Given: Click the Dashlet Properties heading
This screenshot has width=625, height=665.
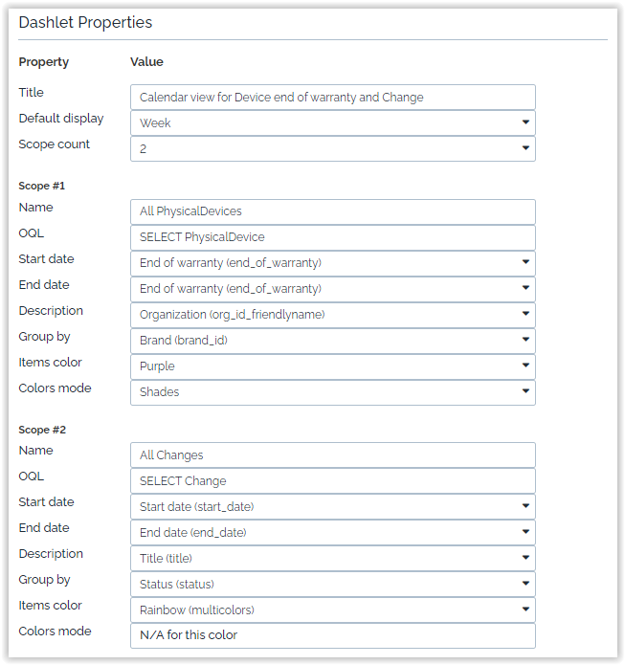Looking at the screenshot, I should [85, 23].
